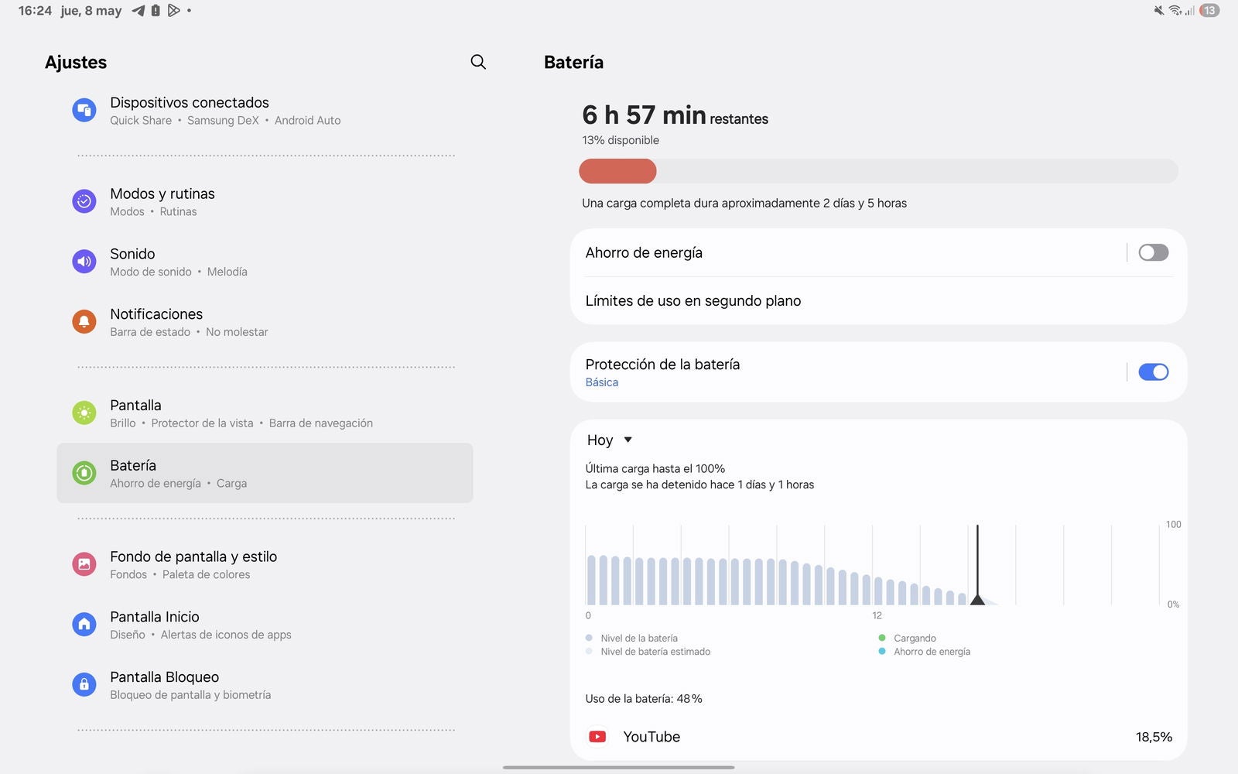Select Batería in the settings list

(265, 473)
